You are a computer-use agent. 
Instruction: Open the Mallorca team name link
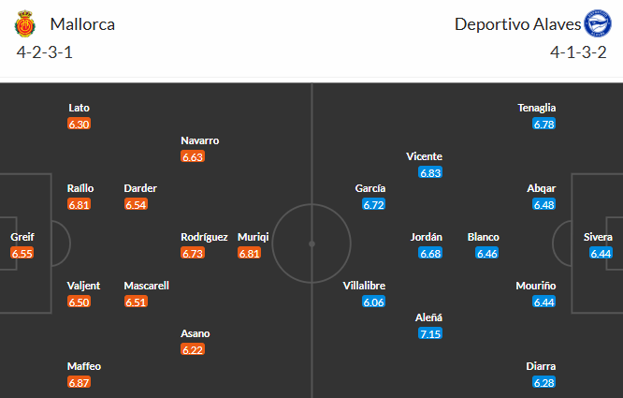click(x=83, y=24)
